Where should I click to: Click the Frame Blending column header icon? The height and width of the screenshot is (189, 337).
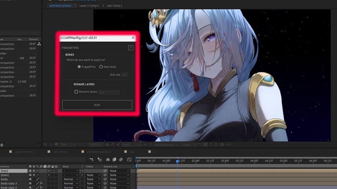(45, 167)
